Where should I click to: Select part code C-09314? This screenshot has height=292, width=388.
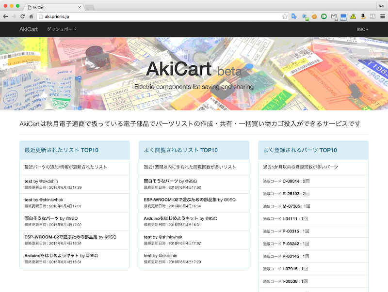pos(313,181)
